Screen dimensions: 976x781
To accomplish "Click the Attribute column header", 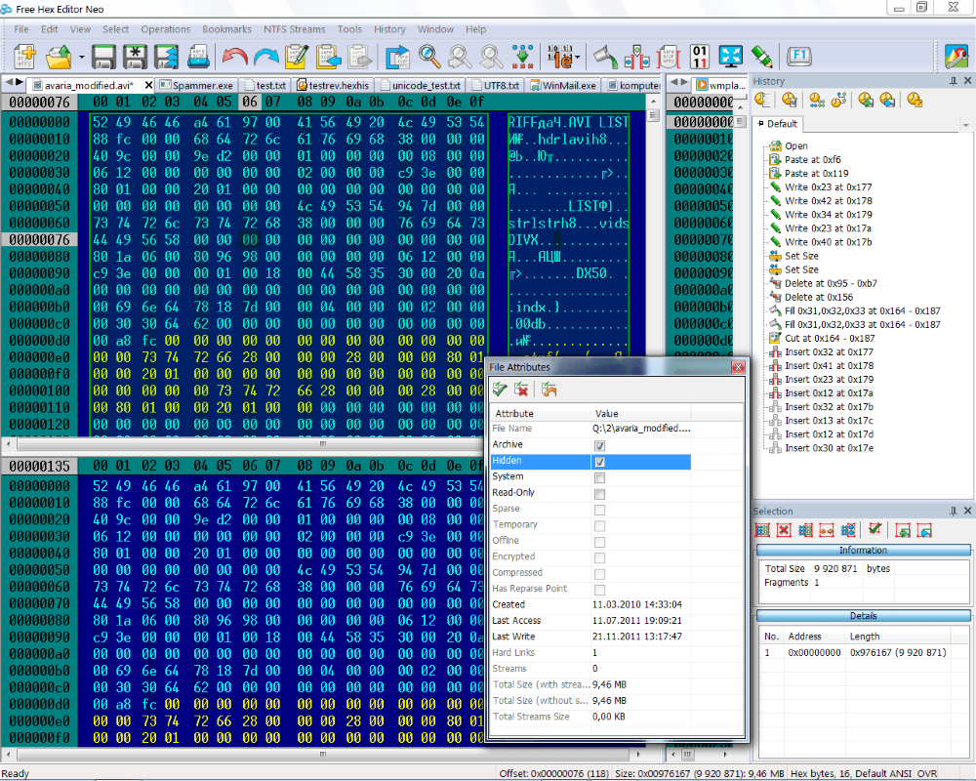I will 541,414.
